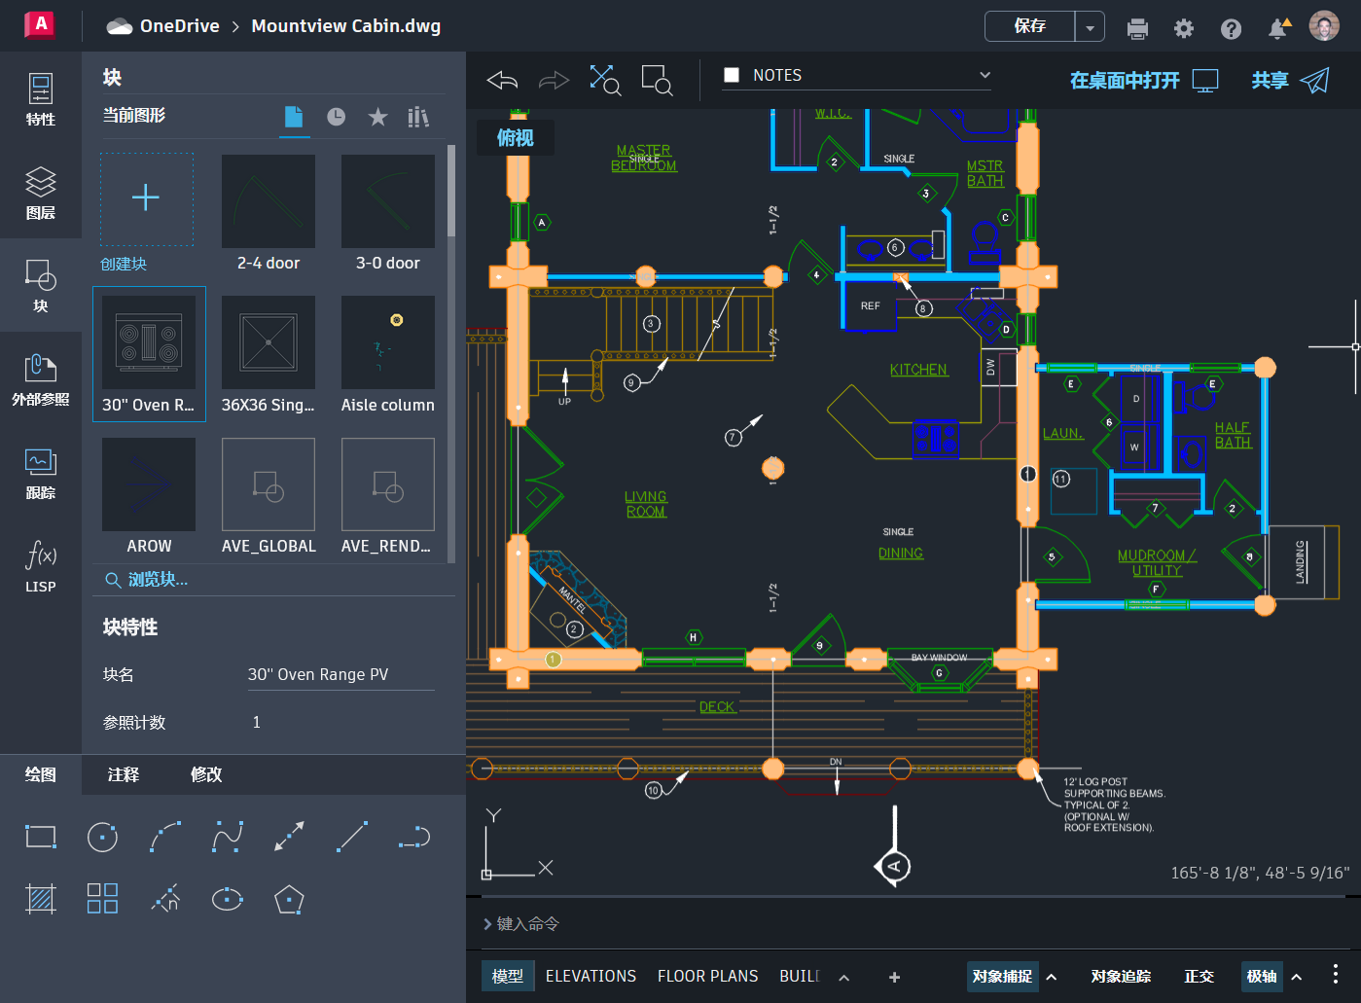This screenshot has height=1003, width=1361.
Task: Select the Aisle column block thumbnail
Action: click(388, 342)
